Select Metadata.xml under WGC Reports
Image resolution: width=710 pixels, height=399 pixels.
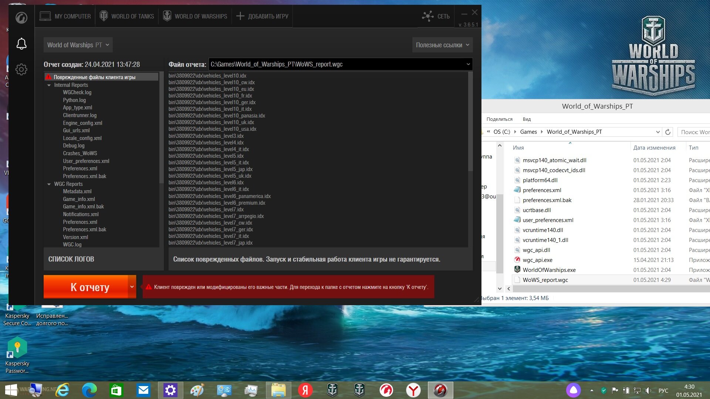pos(77,191)
